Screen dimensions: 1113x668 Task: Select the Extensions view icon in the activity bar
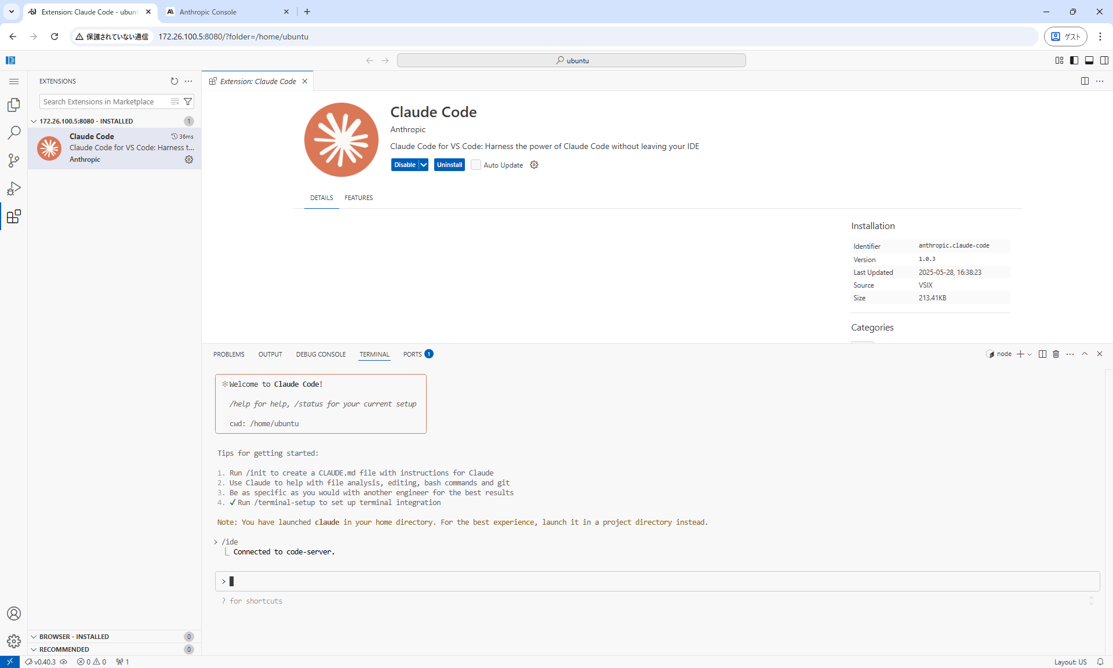coord(14,216)
